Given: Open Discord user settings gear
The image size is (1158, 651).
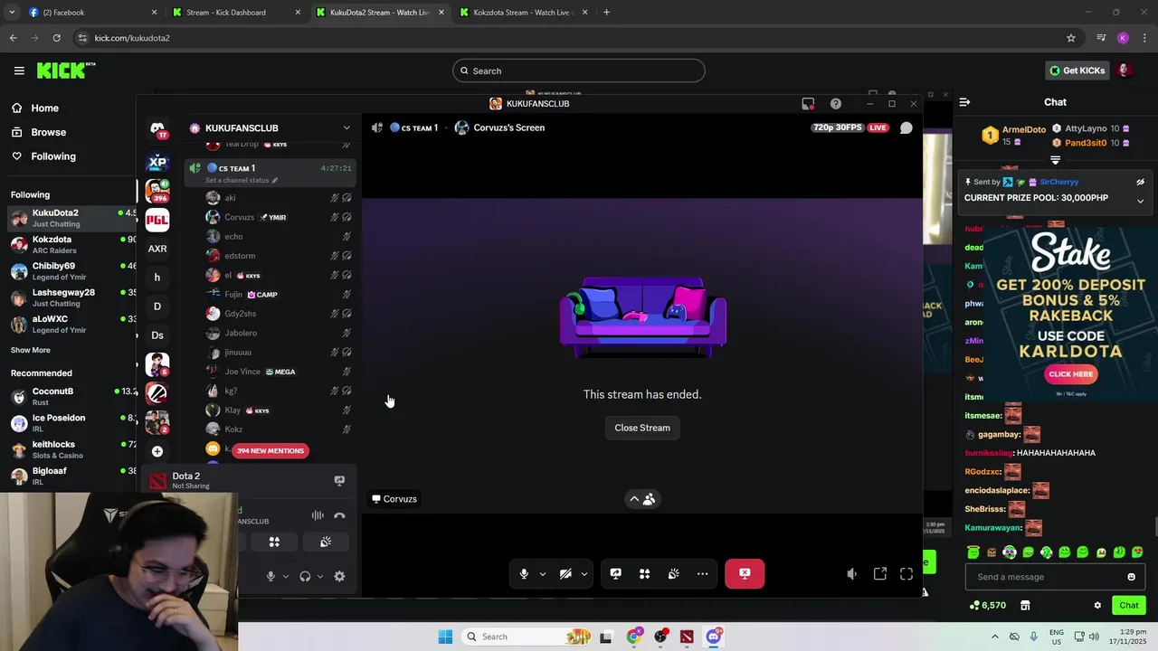Looking at the screenshot, I should (339, 576).
